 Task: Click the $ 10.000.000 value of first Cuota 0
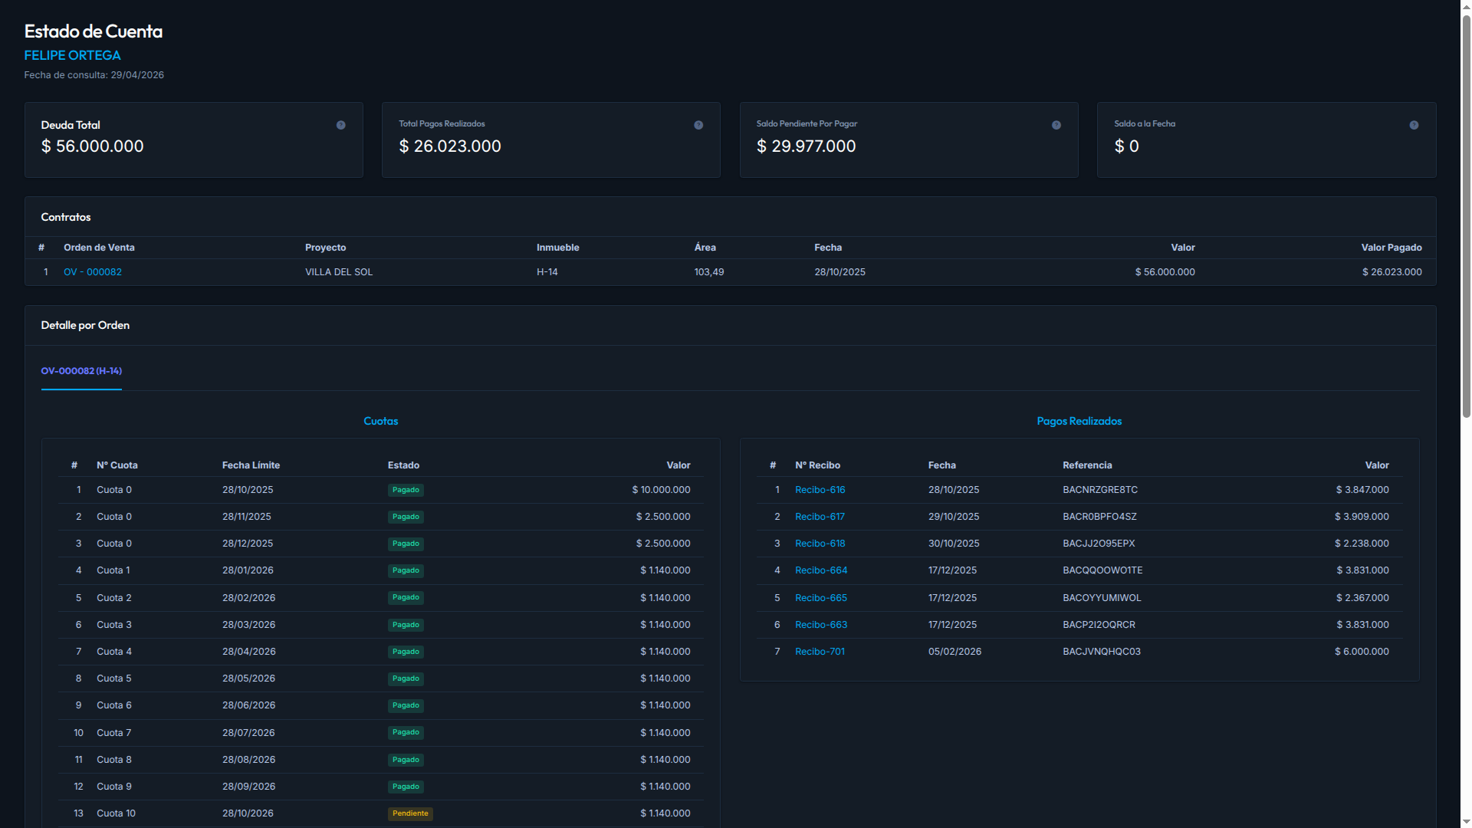point(661,490)
